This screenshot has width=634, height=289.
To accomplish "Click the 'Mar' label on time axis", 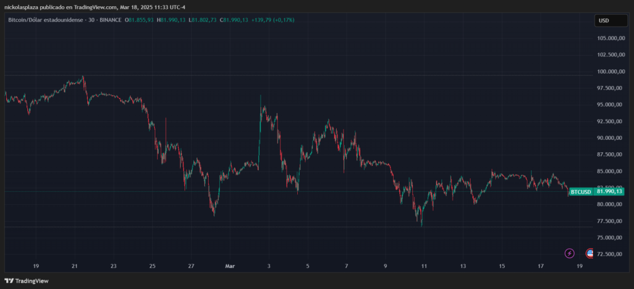I will (x=230, y=266).
